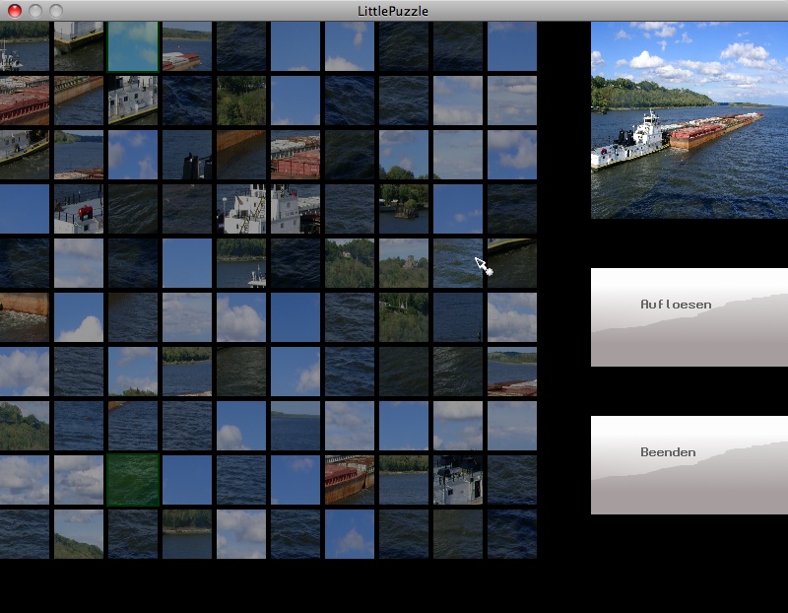Select the tile showing a stone tower among trees
788x613 pixels.
pyautogui.click(x=404, y=263)
